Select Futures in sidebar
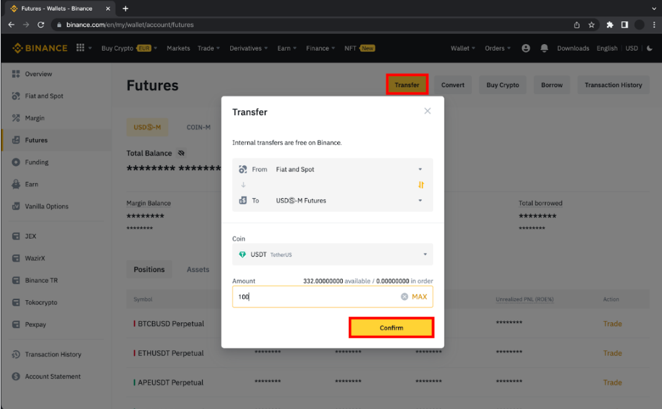 (56, 140)
